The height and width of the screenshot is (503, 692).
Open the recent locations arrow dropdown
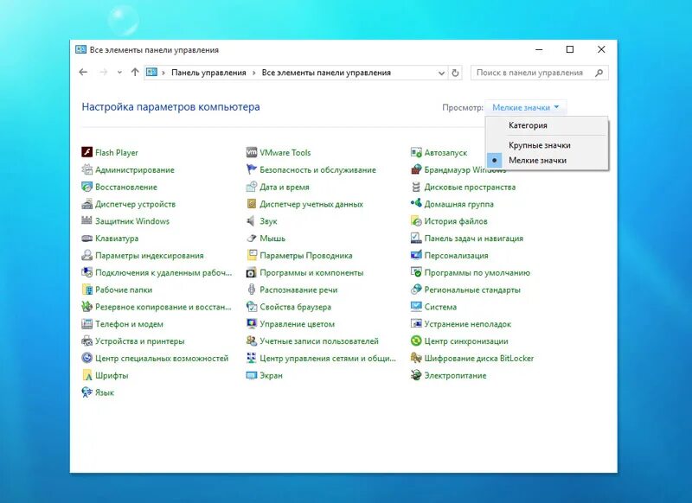(x=119, y=73)
